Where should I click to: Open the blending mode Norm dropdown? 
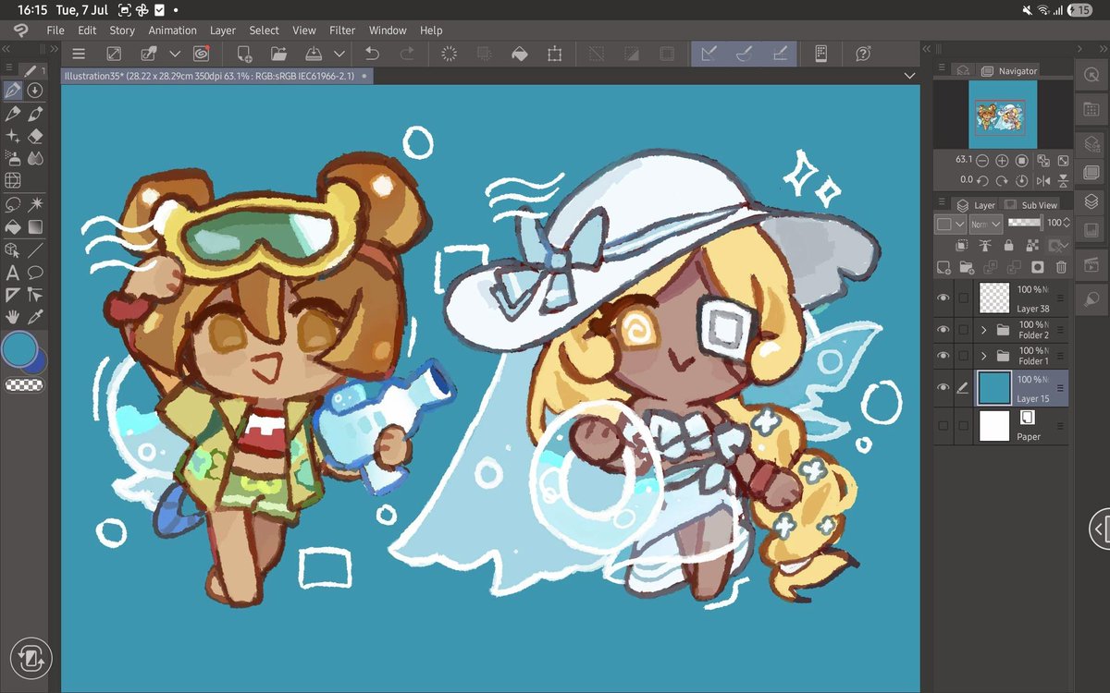(x=985, y=224)
